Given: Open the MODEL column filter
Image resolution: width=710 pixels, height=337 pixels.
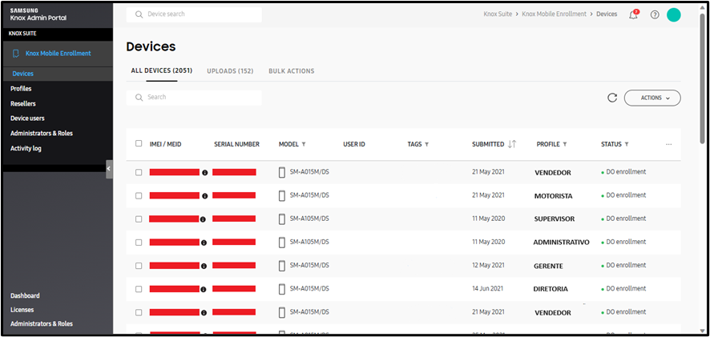Looking at the screenshot, I should (x=304, y=144).
